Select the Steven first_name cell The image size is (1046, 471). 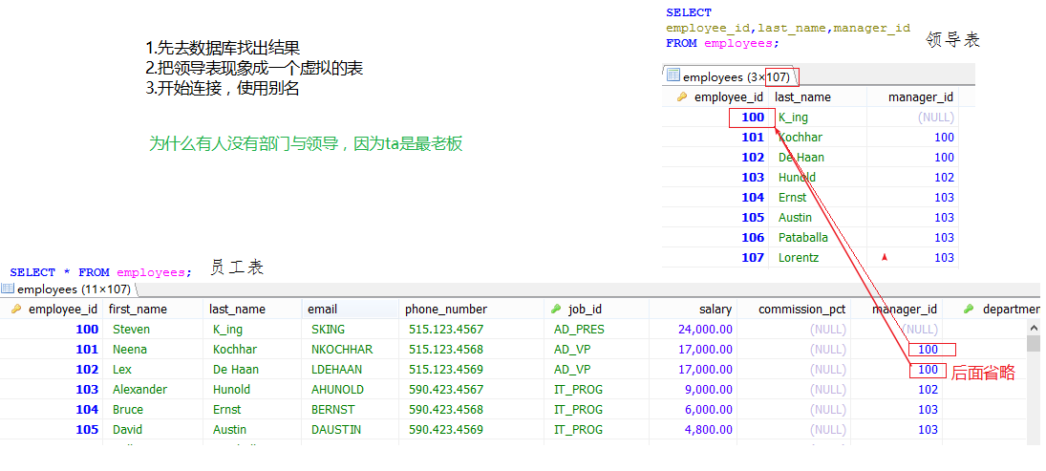pyautogui.click(x=132, y=330)
